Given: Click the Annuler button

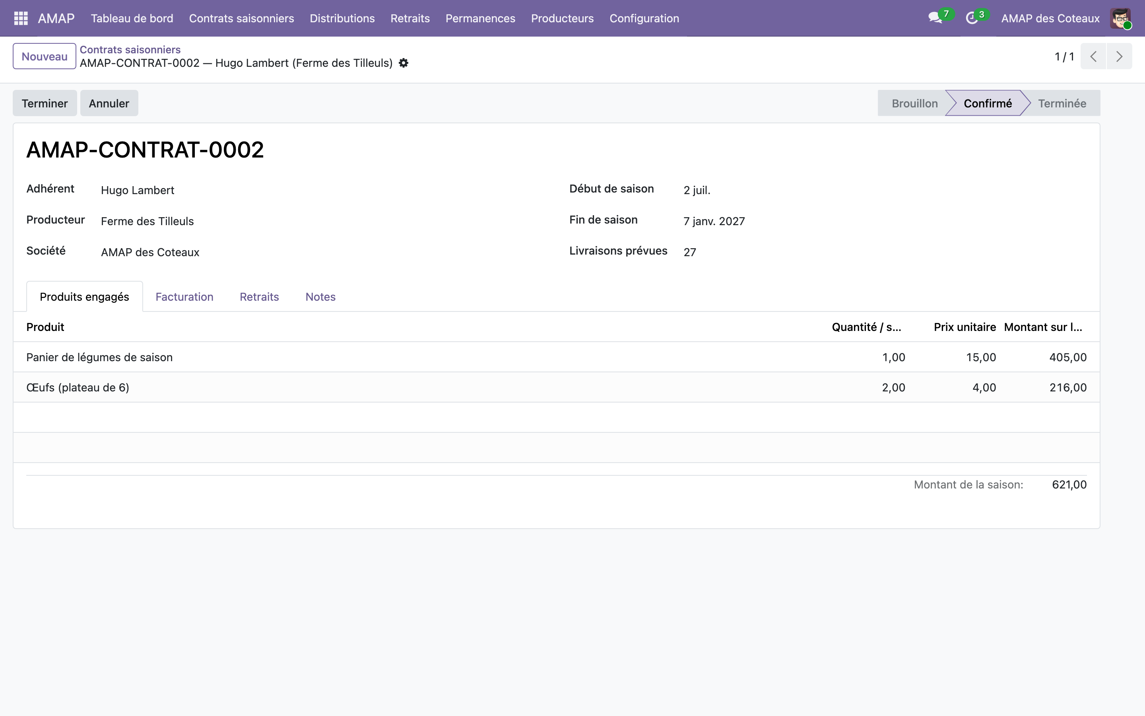Looking at the screenshot, I should coord(109,103).
